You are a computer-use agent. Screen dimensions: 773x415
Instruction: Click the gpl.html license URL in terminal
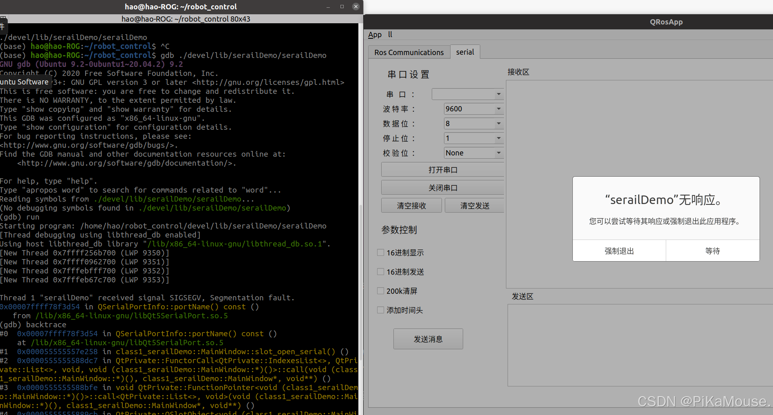click(x=268, y=82)
